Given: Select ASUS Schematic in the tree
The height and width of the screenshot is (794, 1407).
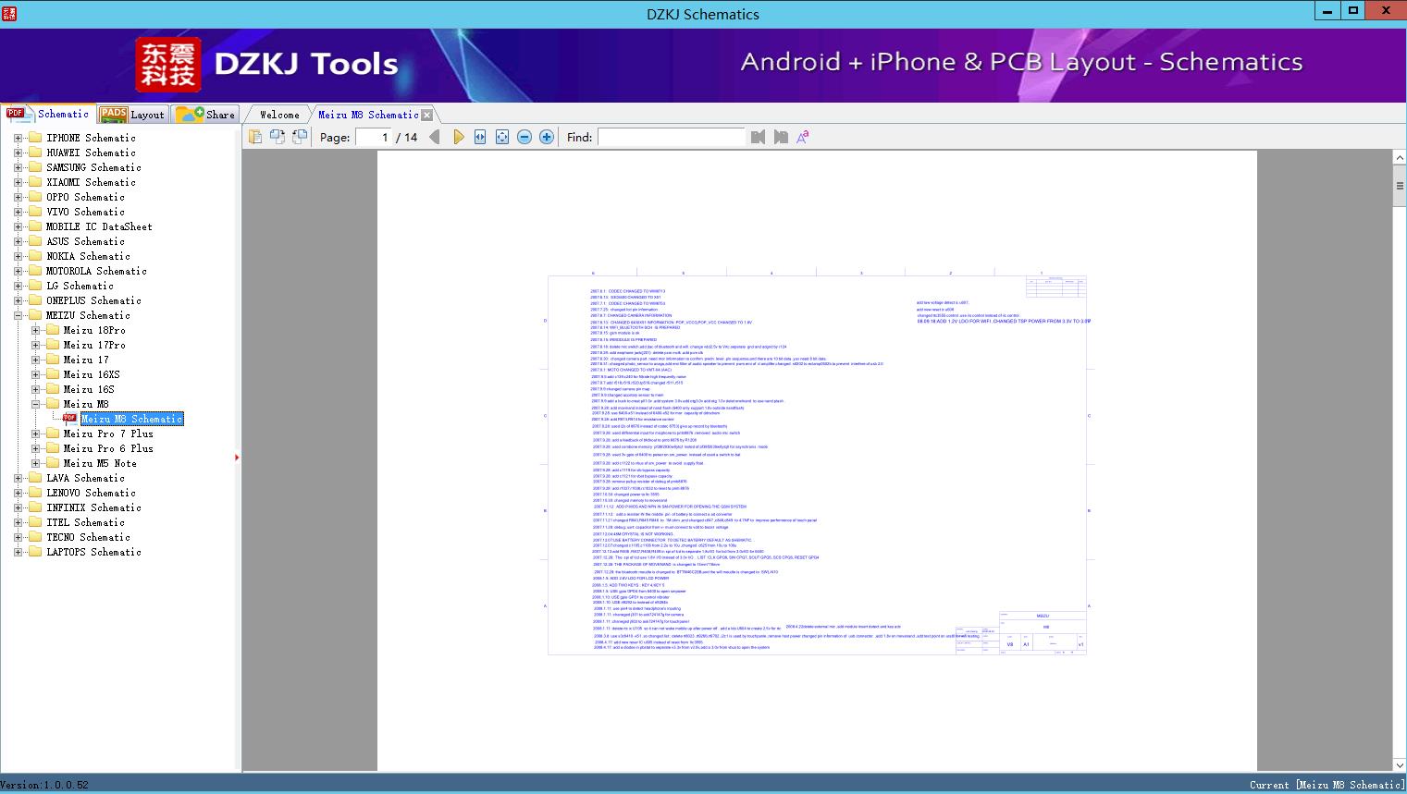Looking at the screenshot, I should pyautogui.click(x=85, y=241).
